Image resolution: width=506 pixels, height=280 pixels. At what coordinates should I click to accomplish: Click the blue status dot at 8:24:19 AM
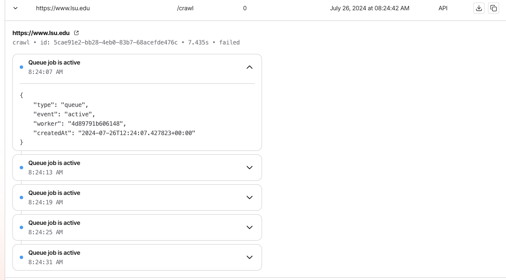click(x=21, y=197)
